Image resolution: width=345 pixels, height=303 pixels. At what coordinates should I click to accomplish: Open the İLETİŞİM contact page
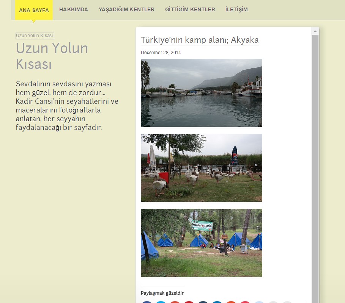(236, 9)
